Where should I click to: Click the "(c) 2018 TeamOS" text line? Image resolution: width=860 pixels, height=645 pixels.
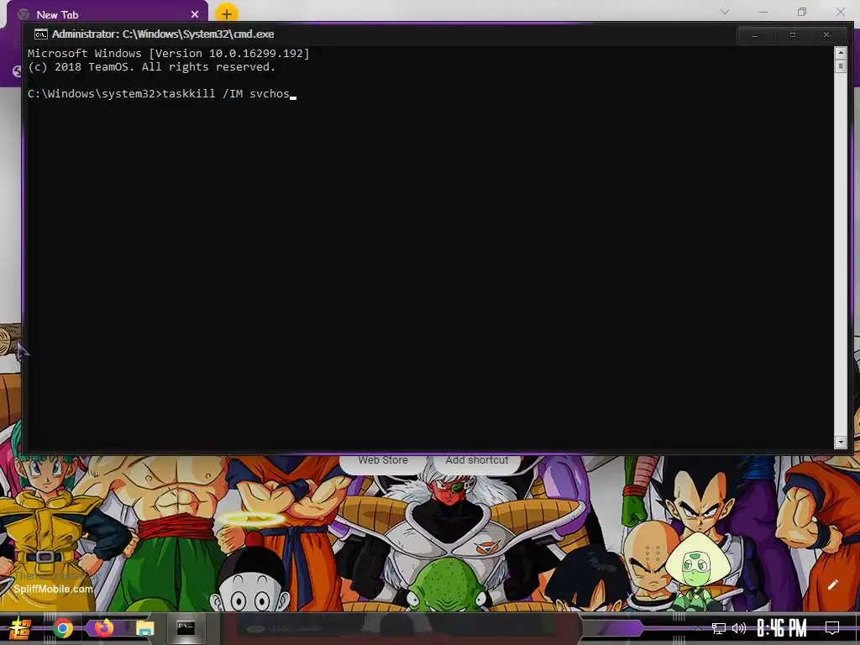151,67
